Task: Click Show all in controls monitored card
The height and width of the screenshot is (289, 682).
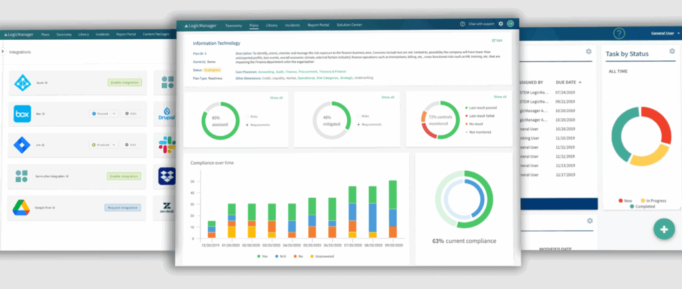Action: click(x=500, y=97)
